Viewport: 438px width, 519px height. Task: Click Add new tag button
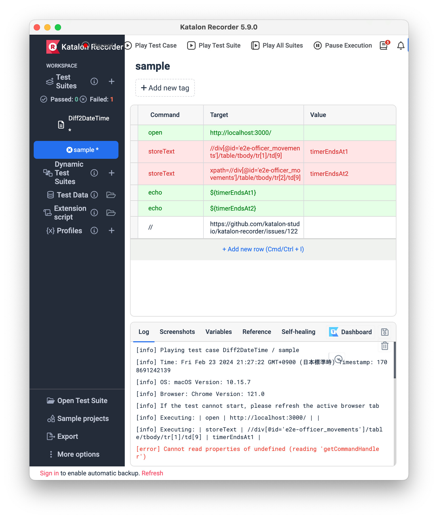[x=165, y=88]
